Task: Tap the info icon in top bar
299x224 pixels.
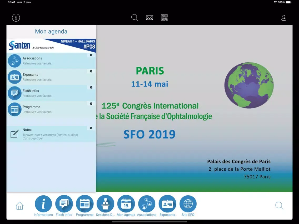Action: tap(16, 18)
